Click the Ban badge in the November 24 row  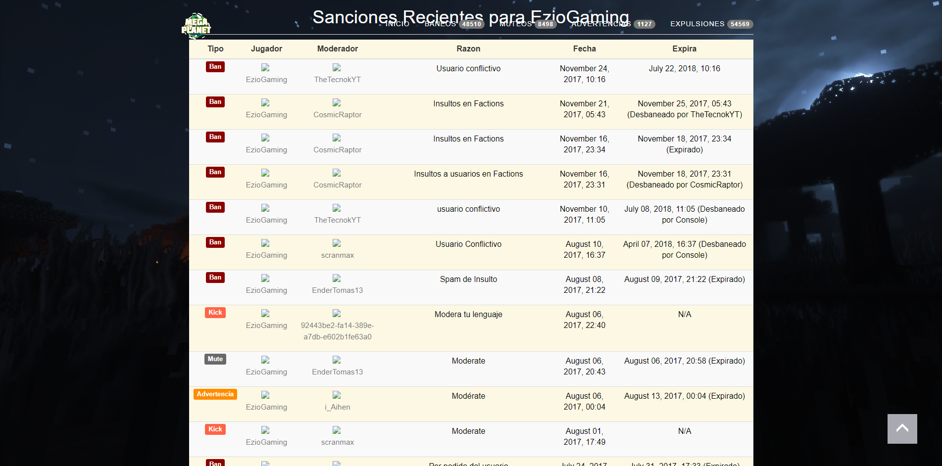tap(215, 67)
